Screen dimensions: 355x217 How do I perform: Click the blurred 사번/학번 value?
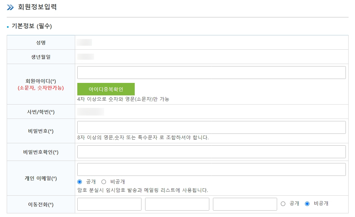point(90,112)
